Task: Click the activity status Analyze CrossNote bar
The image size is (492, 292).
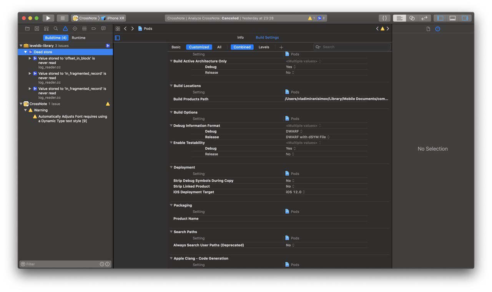Action: [x=246, y=18]
